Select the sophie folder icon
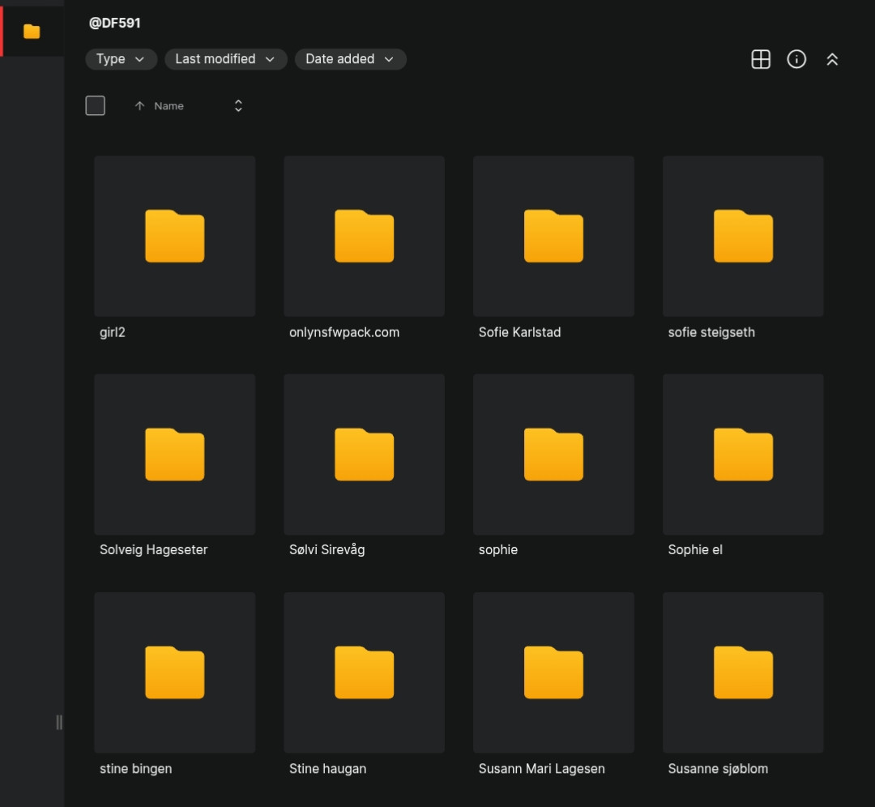Screen dimensions: 875x807 click(x=553, y=455)
